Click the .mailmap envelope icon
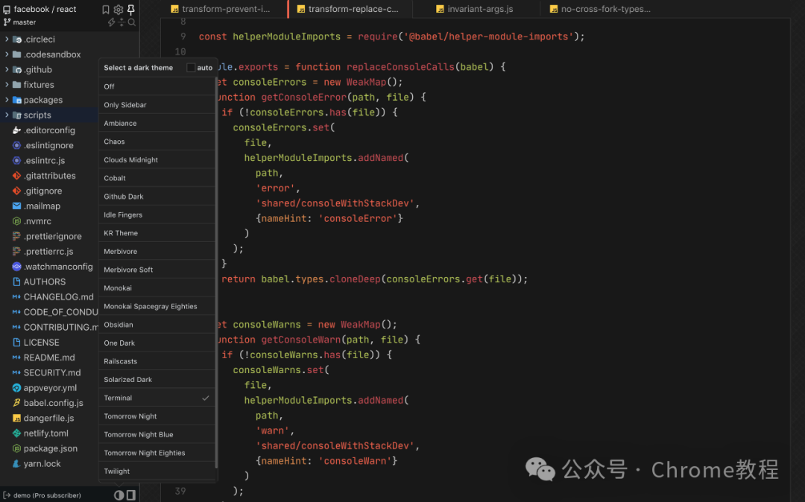The image size is (805, 502). click(x=16, y=206)
